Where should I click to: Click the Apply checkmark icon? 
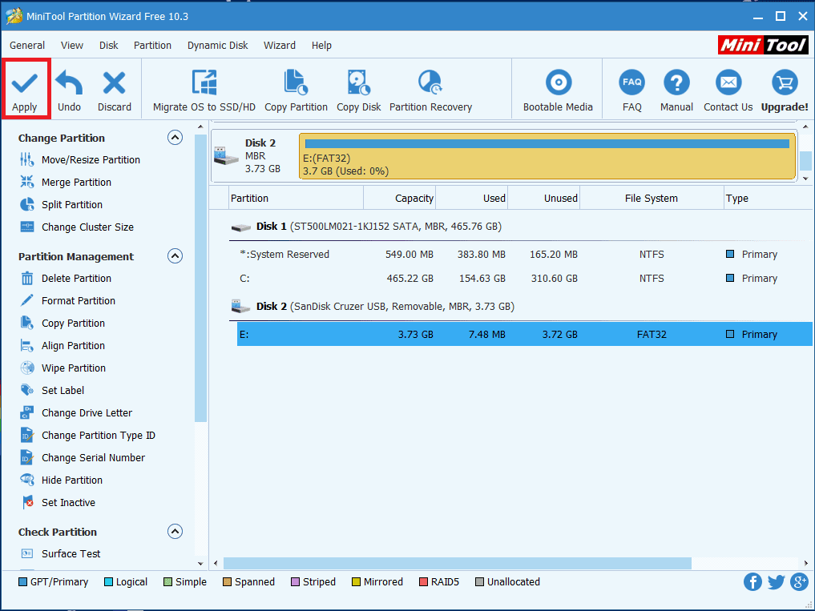pyautogui.click(x=24, y=82)
